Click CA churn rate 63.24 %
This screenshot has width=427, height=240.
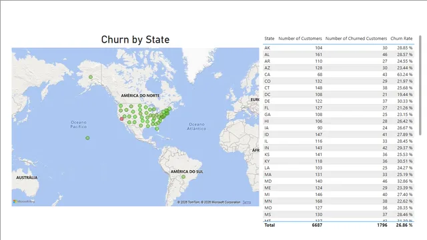(405, 74)
